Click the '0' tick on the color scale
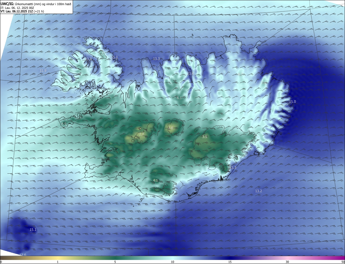The height and width of the screenshot is (264, 345). click(1, 262)
